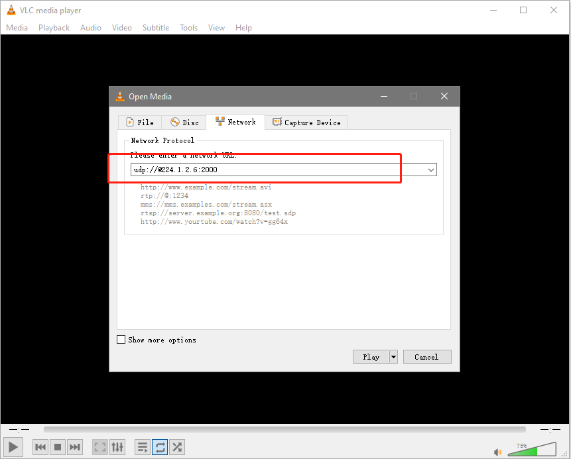Click the remaining time label right of the seek bar
The height and width of the screenshot is (459, 571).
(550, 430)
